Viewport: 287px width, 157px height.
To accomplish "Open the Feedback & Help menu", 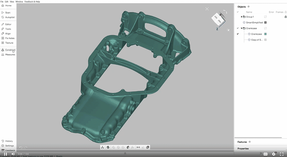I will pos(32,2).
